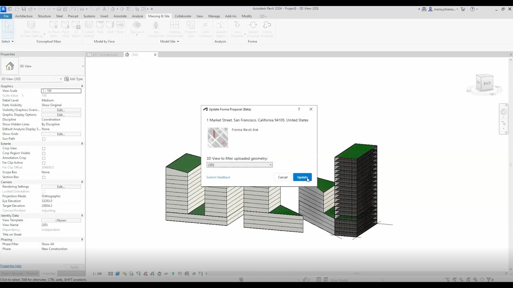The image size is (513, 288).
Task: Expand the Select panel dropdown
Action: (8, 42)
